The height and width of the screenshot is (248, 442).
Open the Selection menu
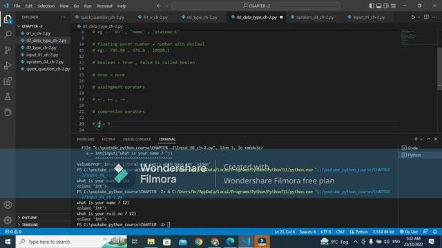(46, 6)
